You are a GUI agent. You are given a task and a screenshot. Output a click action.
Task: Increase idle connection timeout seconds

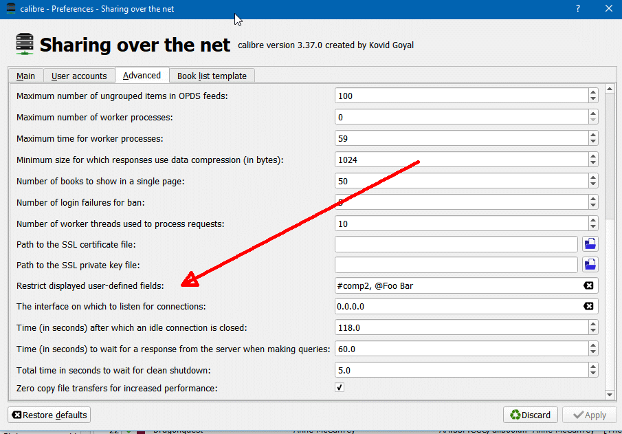(x=593, y=324)
